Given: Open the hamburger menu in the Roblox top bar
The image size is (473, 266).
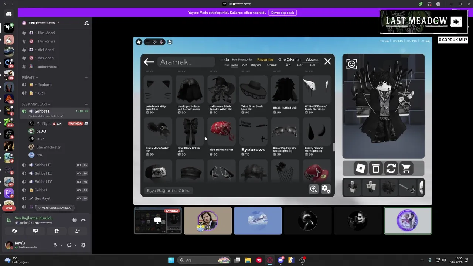Looking at the screenshot, I should point(148,42).
